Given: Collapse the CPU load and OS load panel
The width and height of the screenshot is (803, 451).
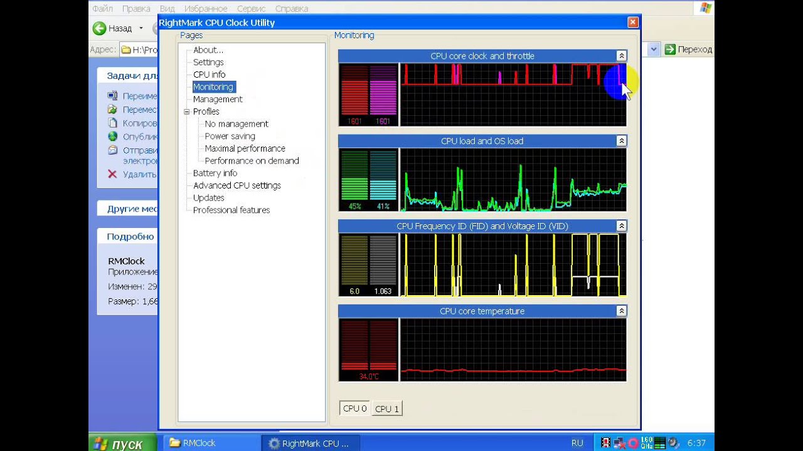Looking at the screenshot, I should coord(621,141).
